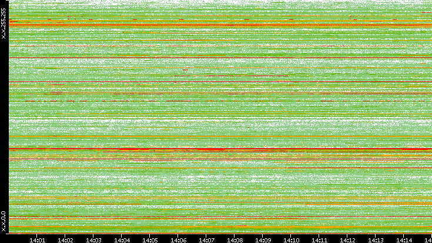
Task: Click the 14:14 time axis label
Action: pyautogui.click(x=404, y=240)
